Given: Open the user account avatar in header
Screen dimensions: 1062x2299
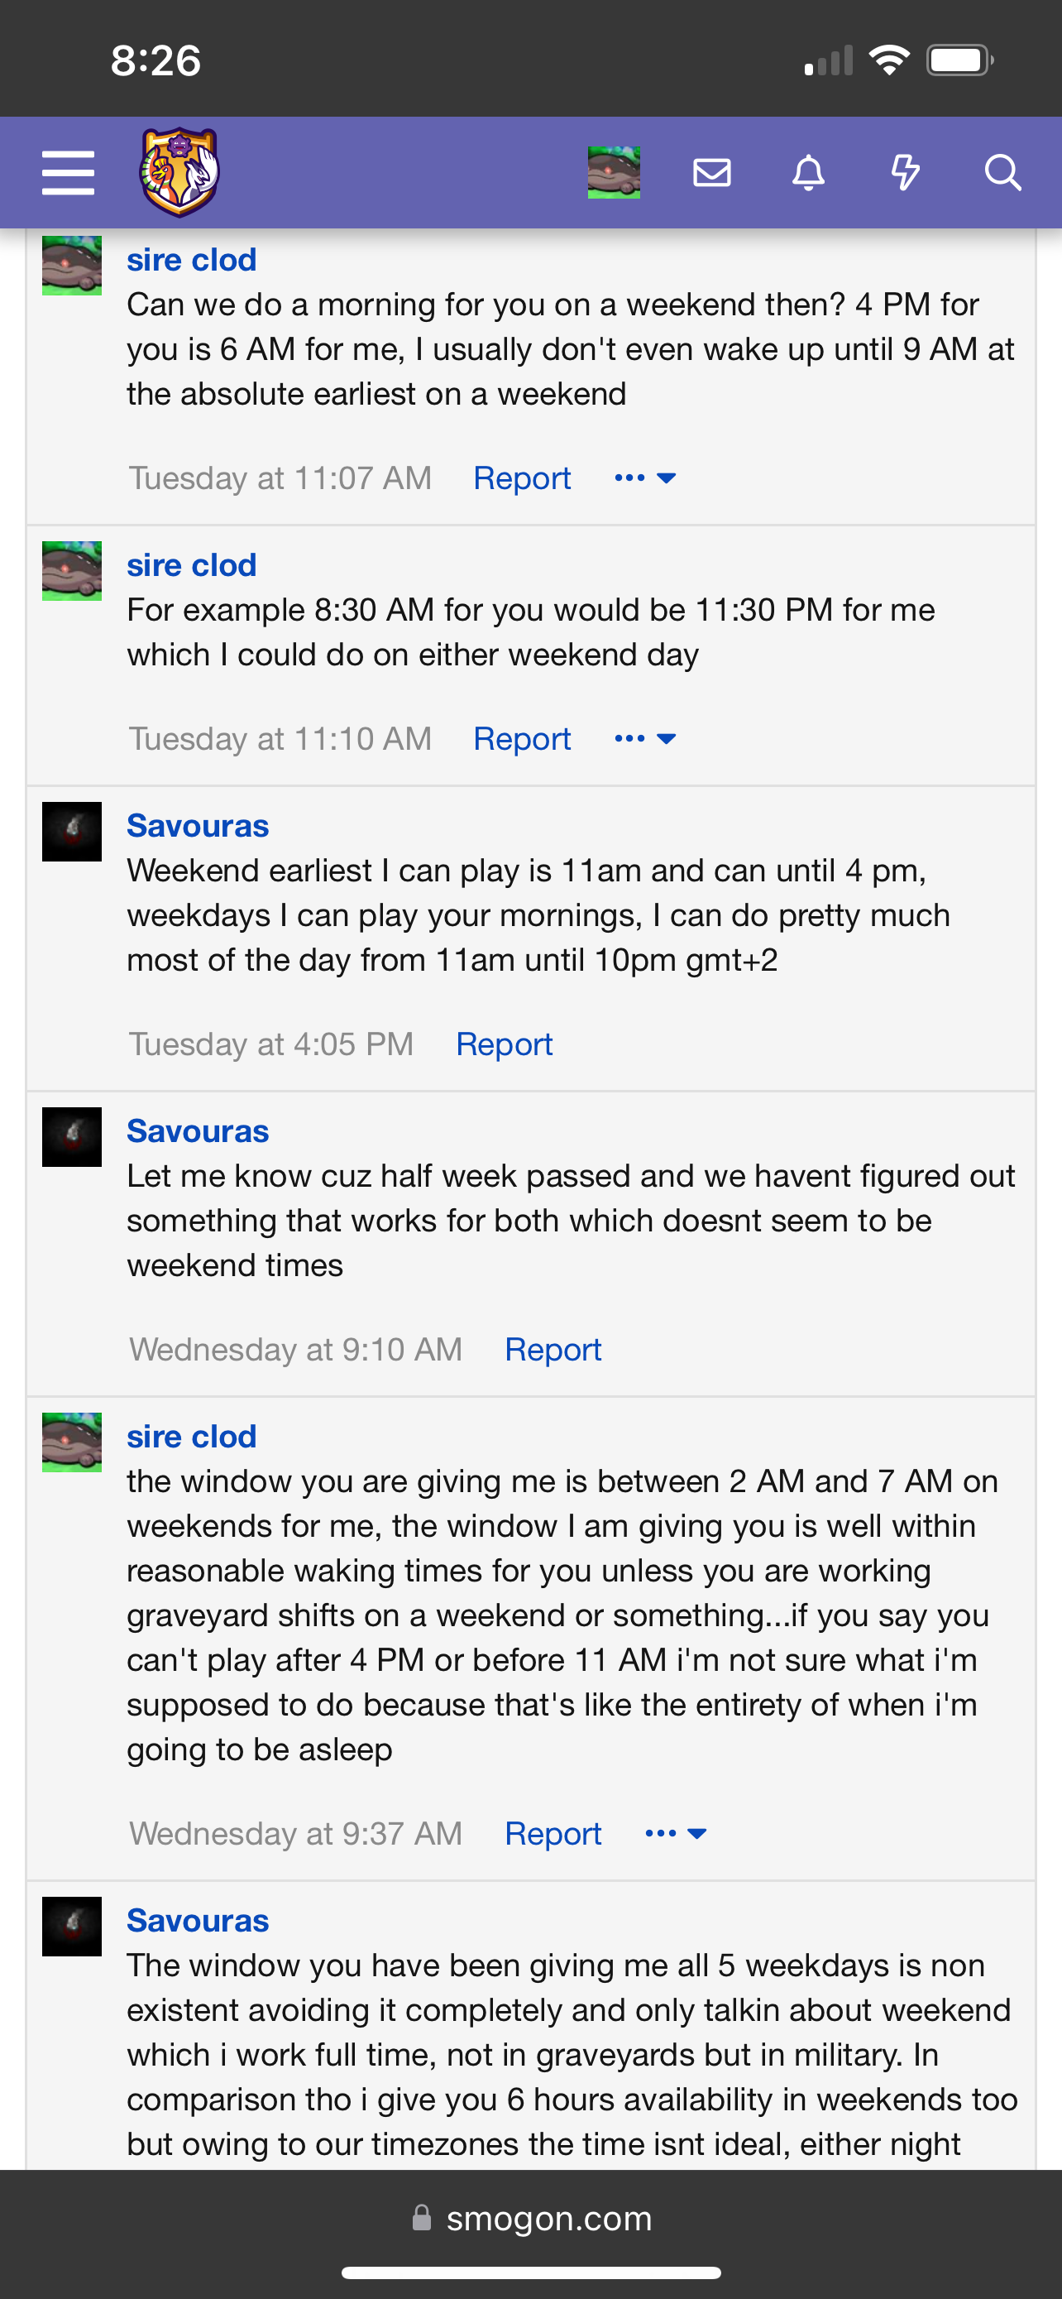Looking at the screenshot, I should tap(614, 172).
